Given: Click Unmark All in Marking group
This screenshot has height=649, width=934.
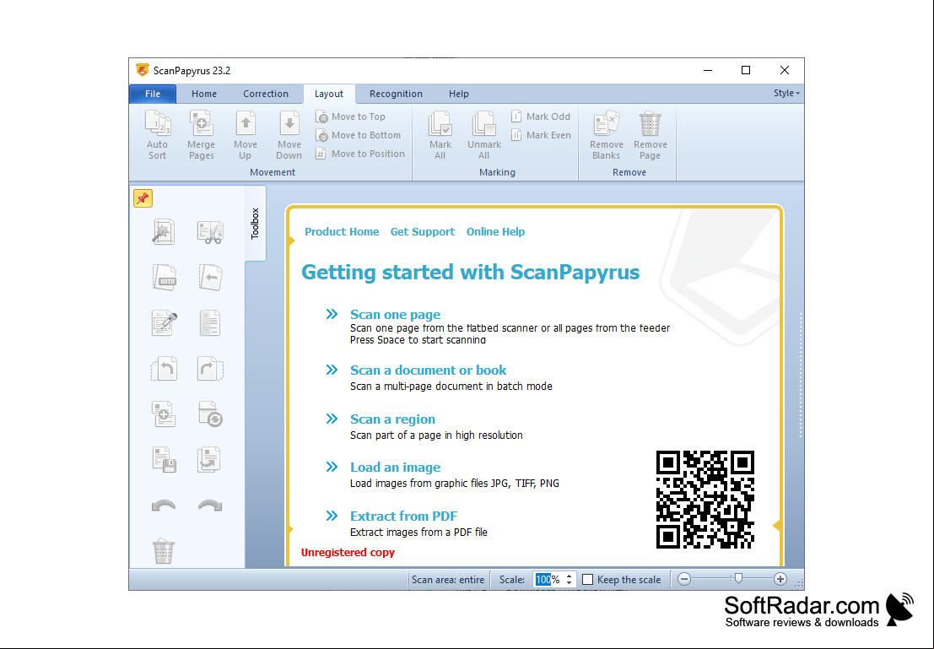Looking at the screenshot, I should [x=483, y=135].
